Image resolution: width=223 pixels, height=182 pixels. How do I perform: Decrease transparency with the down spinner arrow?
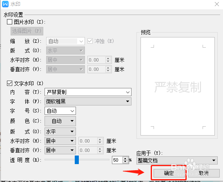[125, 162]
